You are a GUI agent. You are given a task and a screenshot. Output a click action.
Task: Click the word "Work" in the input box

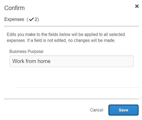coord(18,61)
